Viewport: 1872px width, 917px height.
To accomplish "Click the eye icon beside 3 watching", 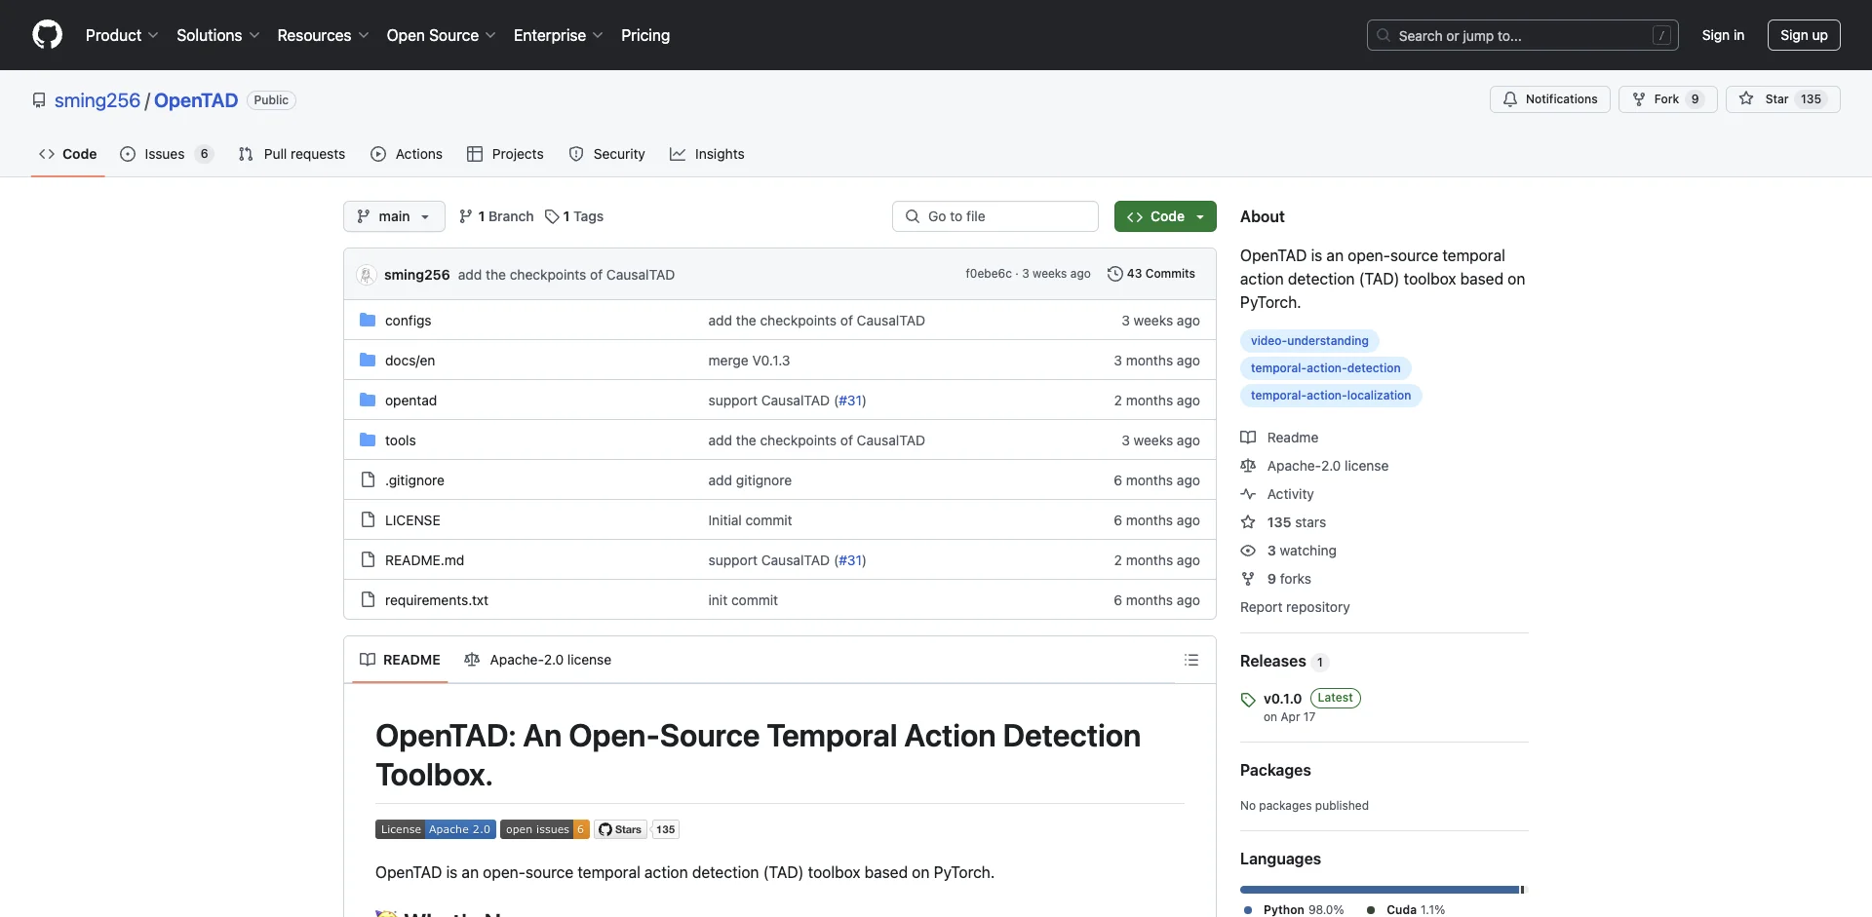I will 1248,551.
